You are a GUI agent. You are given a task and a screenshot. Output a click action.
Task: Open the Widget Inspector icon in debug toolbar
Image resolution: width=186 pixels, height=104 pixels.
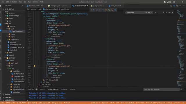point(116,10)
